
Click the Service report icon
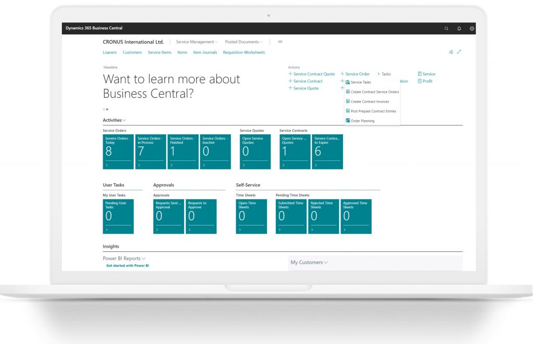point(420,74)
